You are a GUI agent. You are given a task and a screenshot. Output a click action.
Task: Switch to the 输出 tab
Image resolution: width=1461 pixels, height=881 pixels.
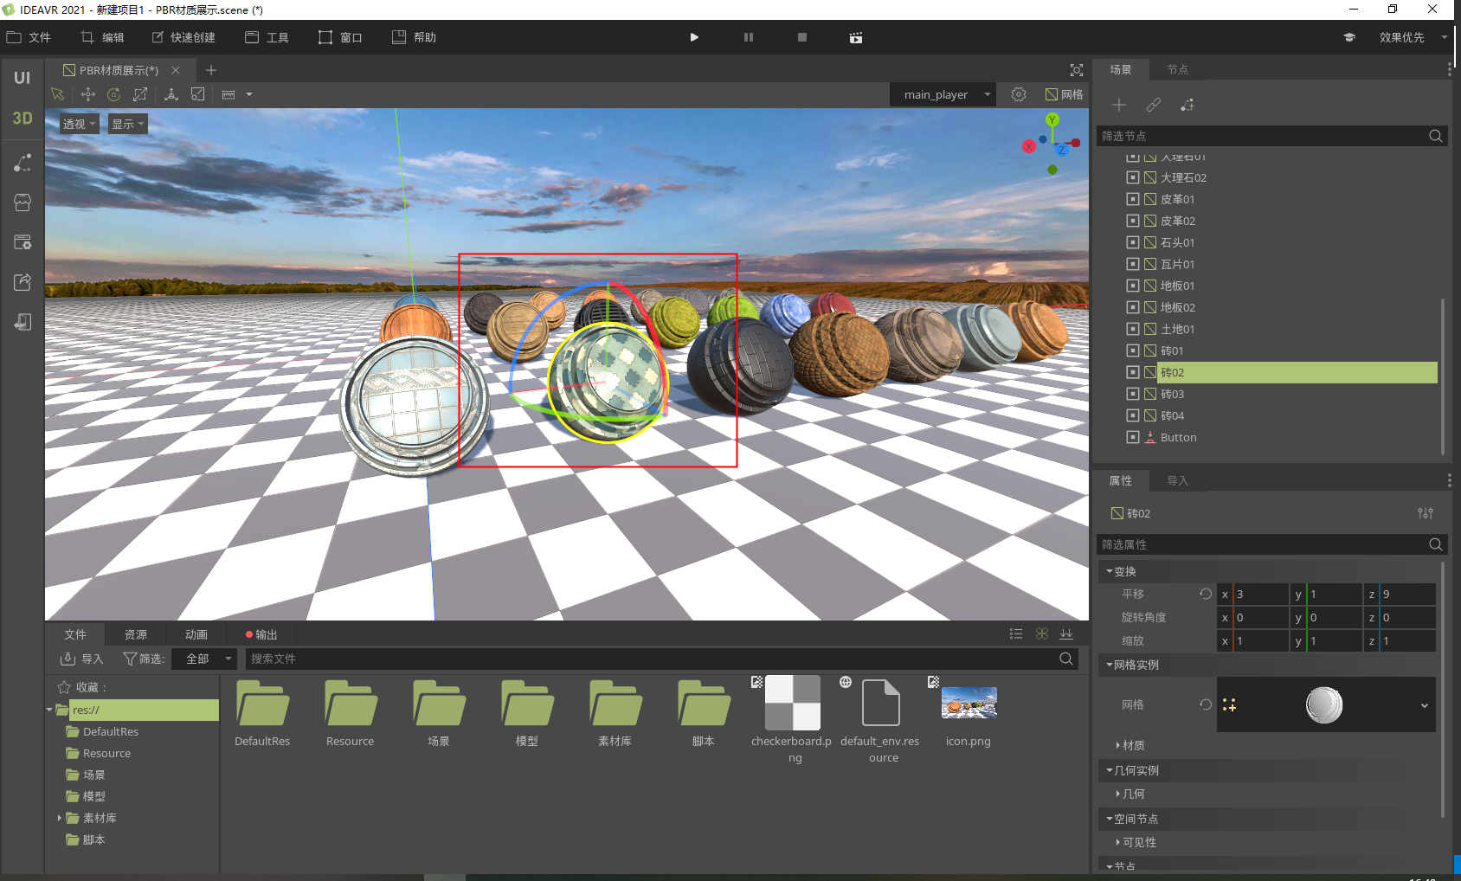coord(261,634)
